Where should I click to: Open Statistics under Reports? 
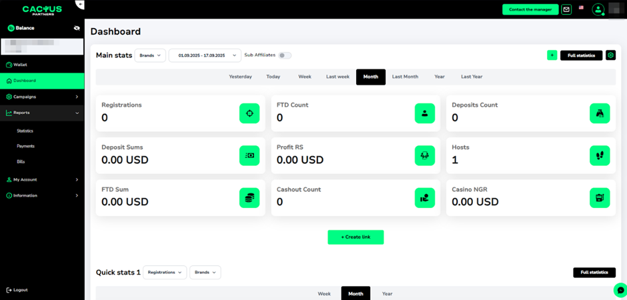25,131
